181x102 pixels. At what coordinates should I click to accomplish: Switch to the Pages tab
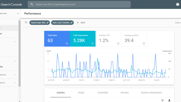pyautogui.click(x=81, y=93)
